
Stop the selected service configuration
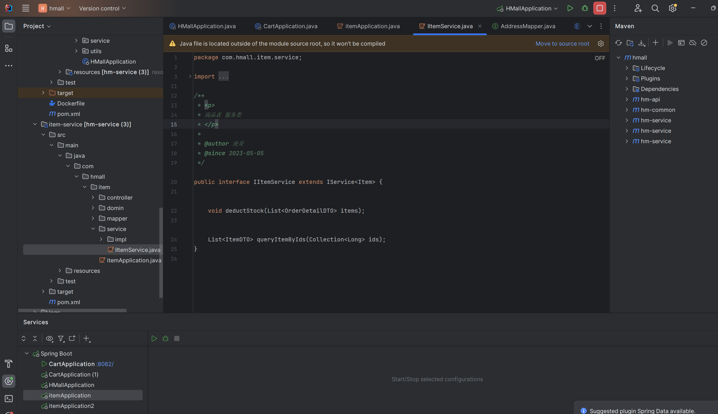pos(177,338)
